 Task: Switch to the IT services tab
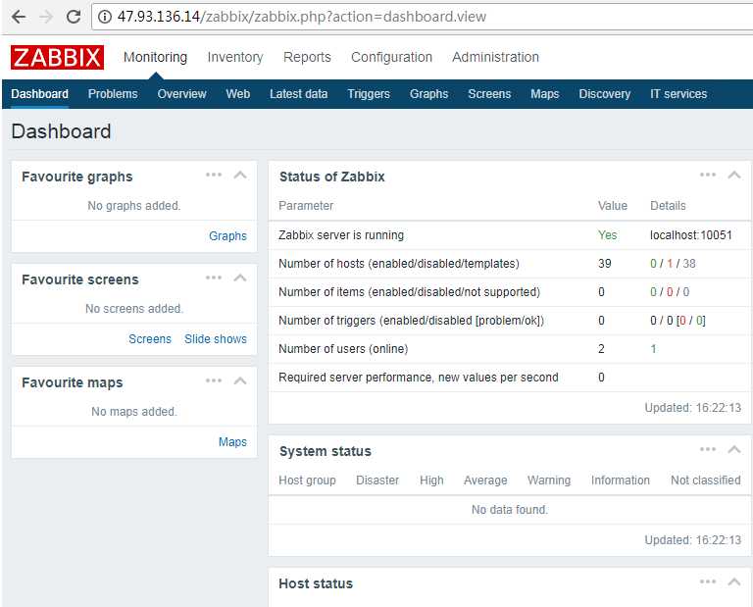pyautogui.click(x=678, y=94)
